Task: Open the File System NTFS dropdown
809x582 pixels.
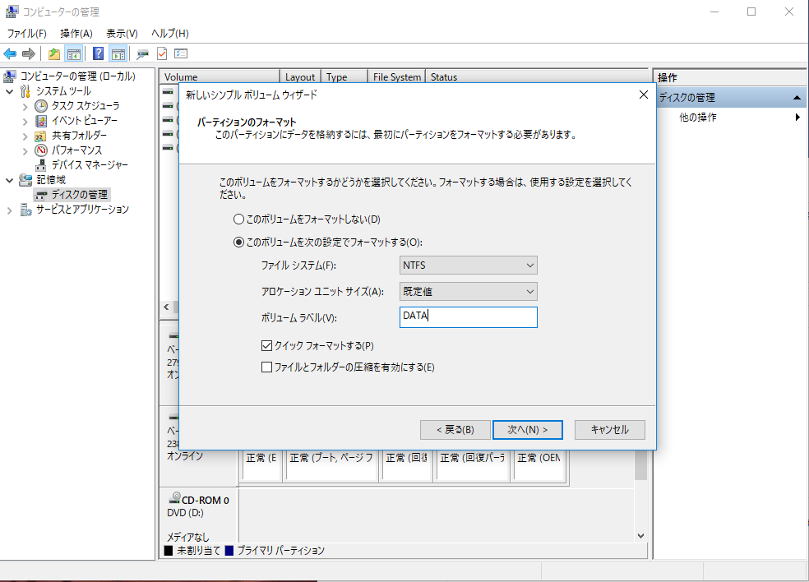Action: tap(468, 266)
